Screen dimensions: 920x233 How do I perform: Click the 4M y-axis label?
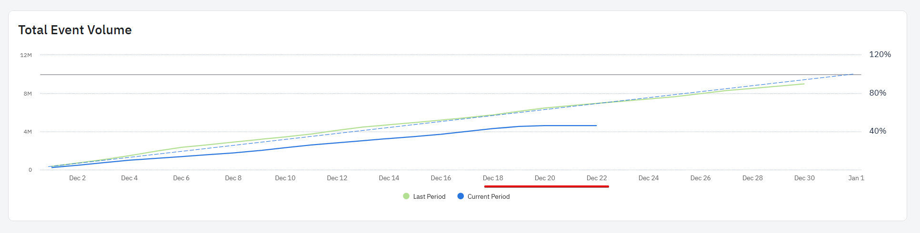(28, 132)
